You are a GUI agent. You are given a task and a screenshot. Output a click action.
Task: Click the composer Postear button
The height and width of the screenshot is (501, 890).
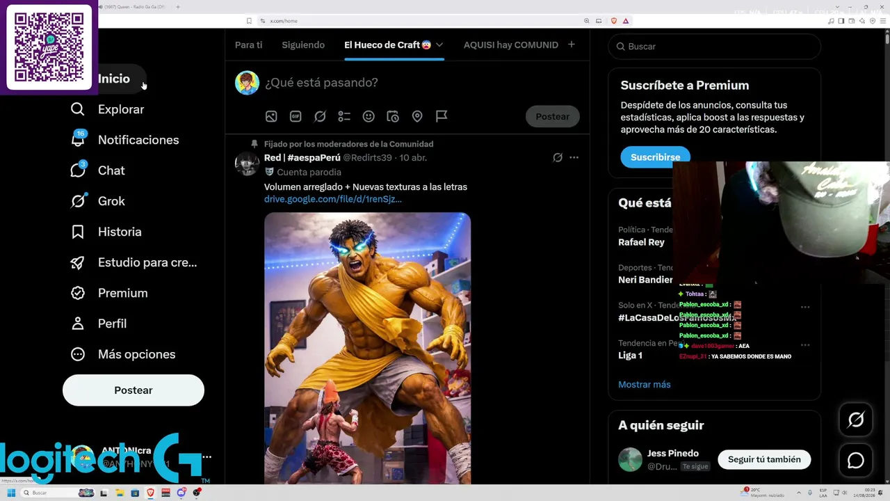(553, 116)
